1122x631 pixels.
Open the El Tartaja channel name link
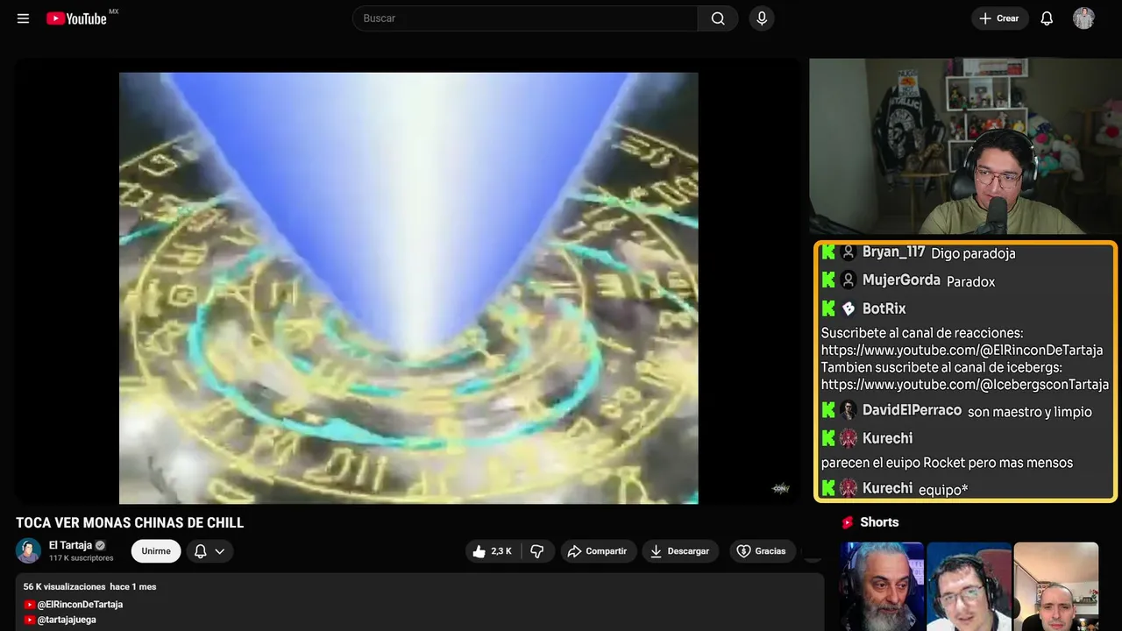coord(70,545)
